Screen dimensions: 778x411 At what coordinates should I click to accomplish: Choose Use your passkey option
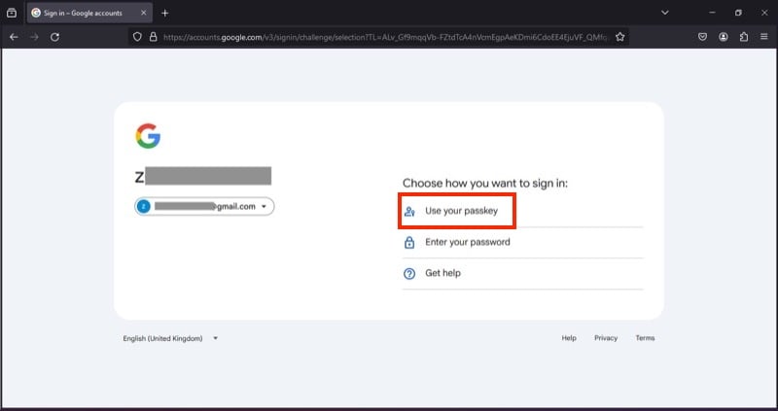(x=523, y=211)
